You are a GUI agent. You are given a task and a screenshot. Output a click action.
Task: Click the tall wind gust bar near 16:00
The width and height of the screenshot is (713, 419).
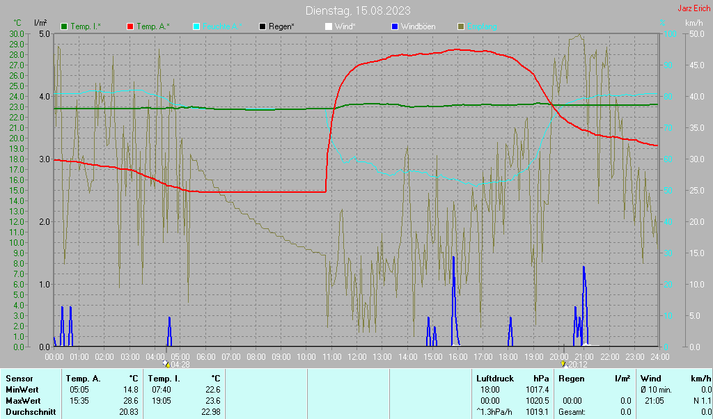454,299
